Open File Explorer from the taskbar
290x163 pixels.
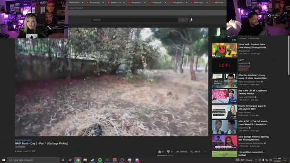click(x=85, y=160)
